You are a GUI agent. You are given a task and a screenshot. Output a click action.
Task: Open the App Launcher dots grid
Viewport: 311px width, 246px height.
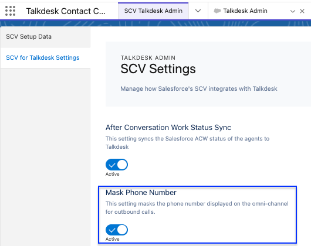point(10,11)
